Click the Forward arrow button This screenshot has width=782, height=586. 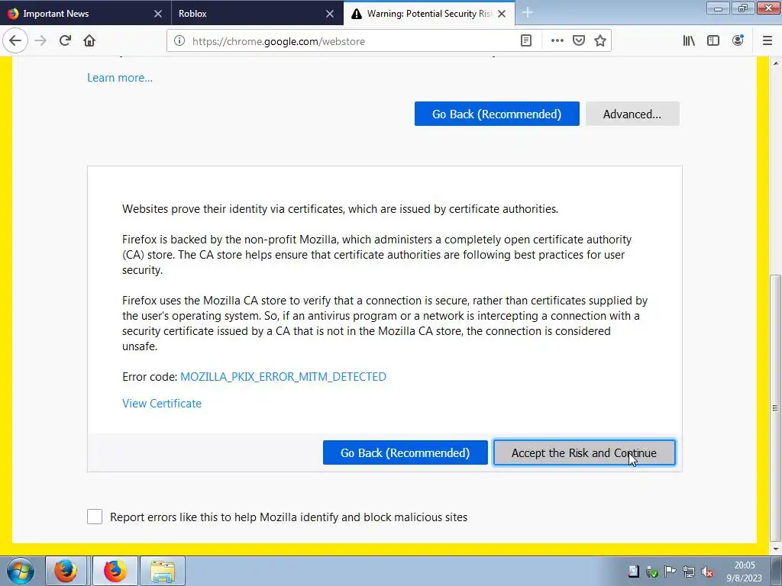(40, 40)
